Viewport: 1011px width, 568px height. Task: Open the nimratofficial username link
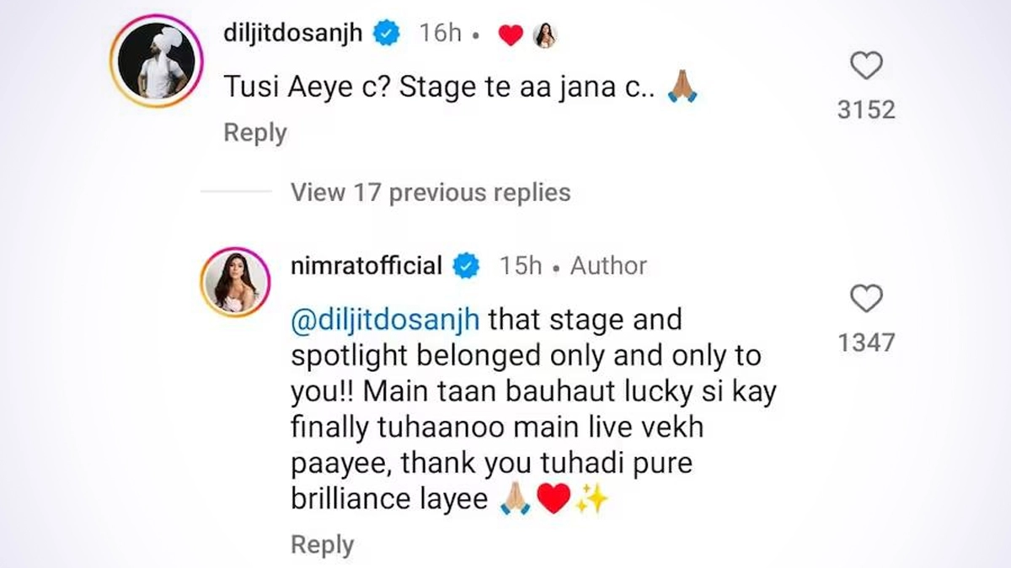pyautogui.click(x=366, y=266)
